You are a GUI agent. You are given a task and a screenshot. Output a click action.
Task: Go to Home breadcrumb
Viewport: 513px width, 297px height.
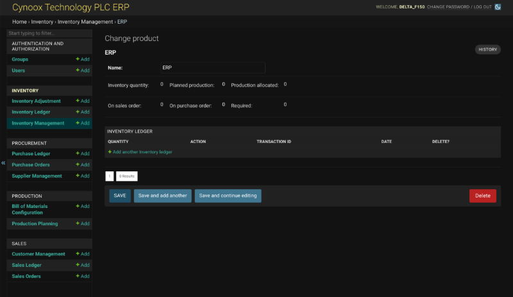pyautogui.click(x=19, y=22)
